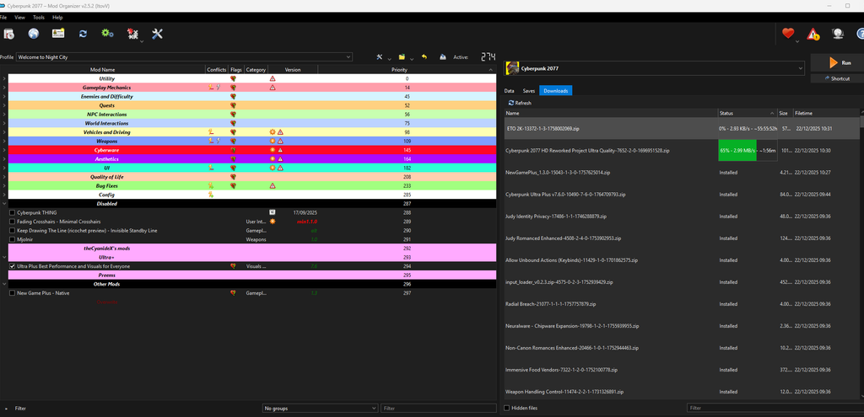Enable New Game Plus - Native checkbox

click(x=12, y=293)
